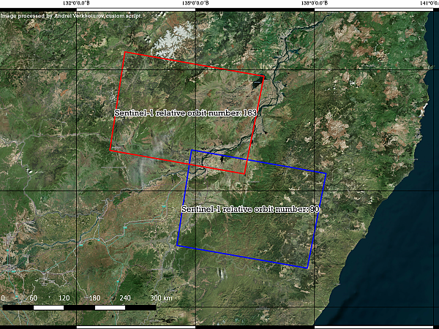Click the Sentinel-1 orbit number 163 label
Image resolution: width=439 pixels, height=329 pixels.
[185, 113]
